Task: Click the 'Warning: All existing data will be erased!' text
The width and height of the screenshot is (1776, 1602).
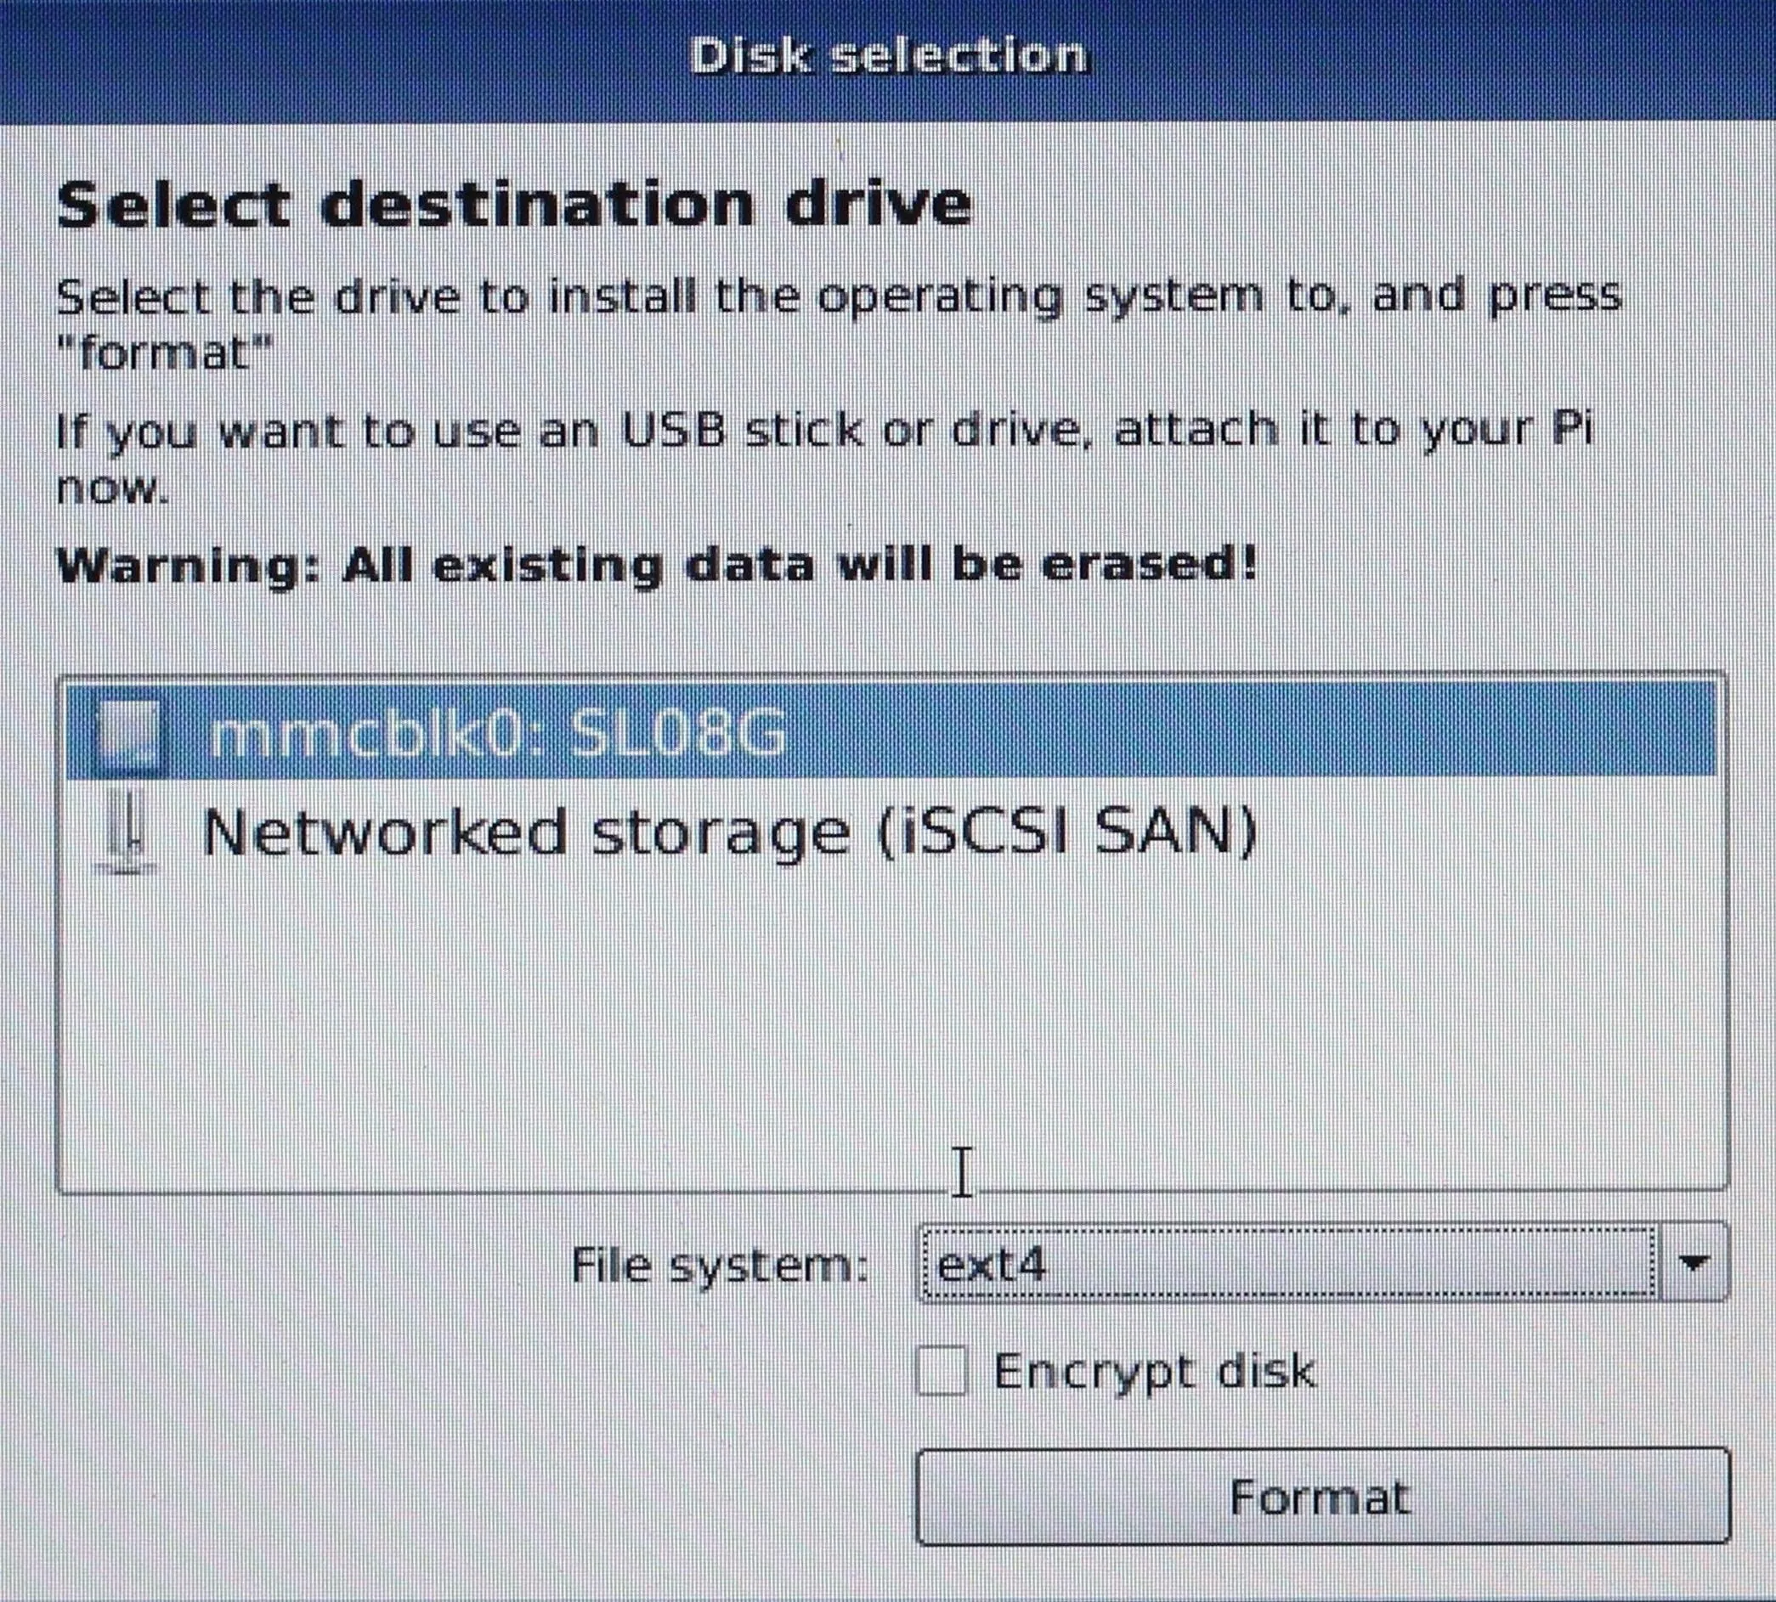Action: pos(656,564)
